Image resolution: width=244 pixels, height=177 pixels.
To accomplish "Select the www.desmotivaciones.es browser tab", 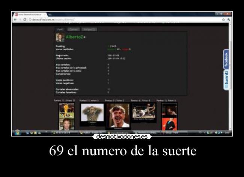I will [30, 15].
